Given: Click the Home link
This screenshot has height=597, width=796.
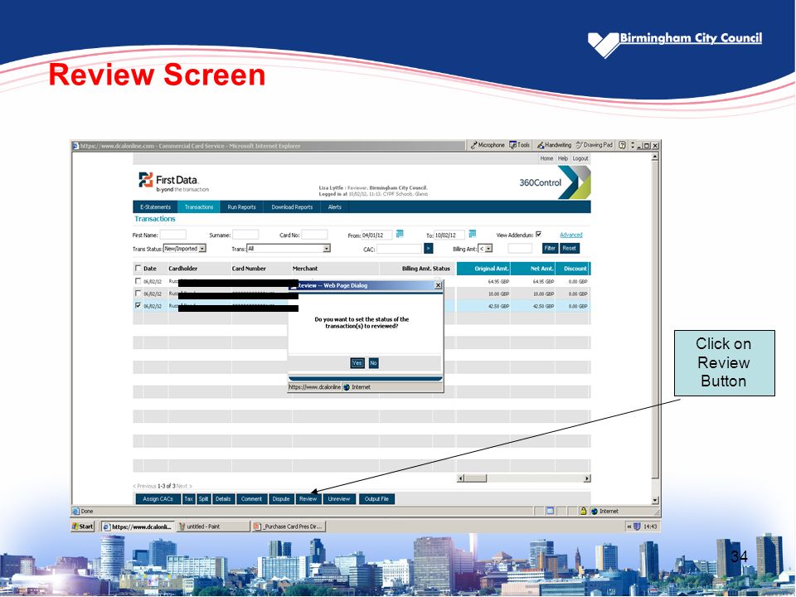Looking at the screenshot, I should [546, 158].
